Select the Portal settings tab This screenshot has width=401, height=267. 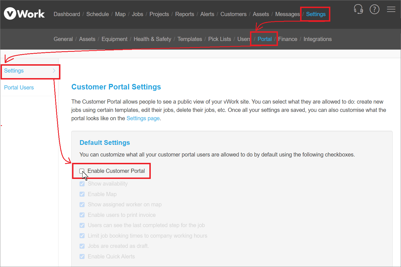[265, 39]
